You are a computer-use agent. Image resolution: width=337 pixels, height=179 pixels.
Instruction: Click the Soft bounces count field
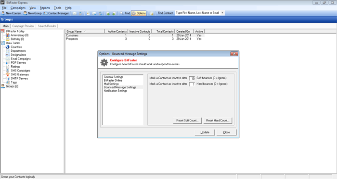tap(192, 78)
